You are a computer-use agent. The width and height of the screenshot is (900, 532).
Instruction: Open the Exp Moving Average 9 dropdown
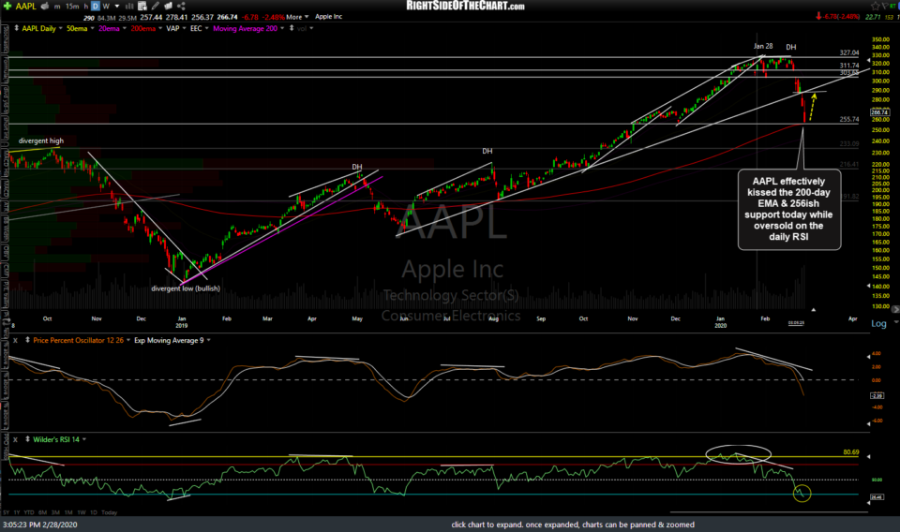click(x=208, y=341)
